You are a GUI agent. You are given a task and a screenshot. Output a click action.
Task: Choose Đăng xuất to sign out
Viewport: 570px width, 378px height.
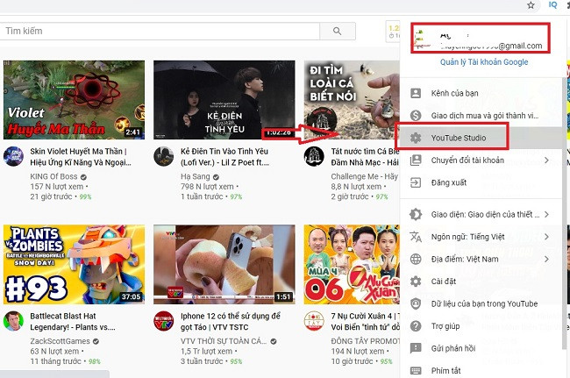pos(481,182)
